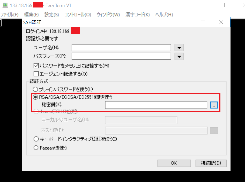Toggle パスワードをメモリ上に記憶する checkbox
Image resolution: width=245 pixels, height=182 pixels.
pos(36,66)
